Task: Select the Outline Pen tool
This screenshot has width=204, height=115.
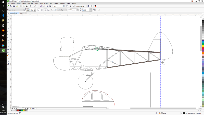Action: (8, 61)
